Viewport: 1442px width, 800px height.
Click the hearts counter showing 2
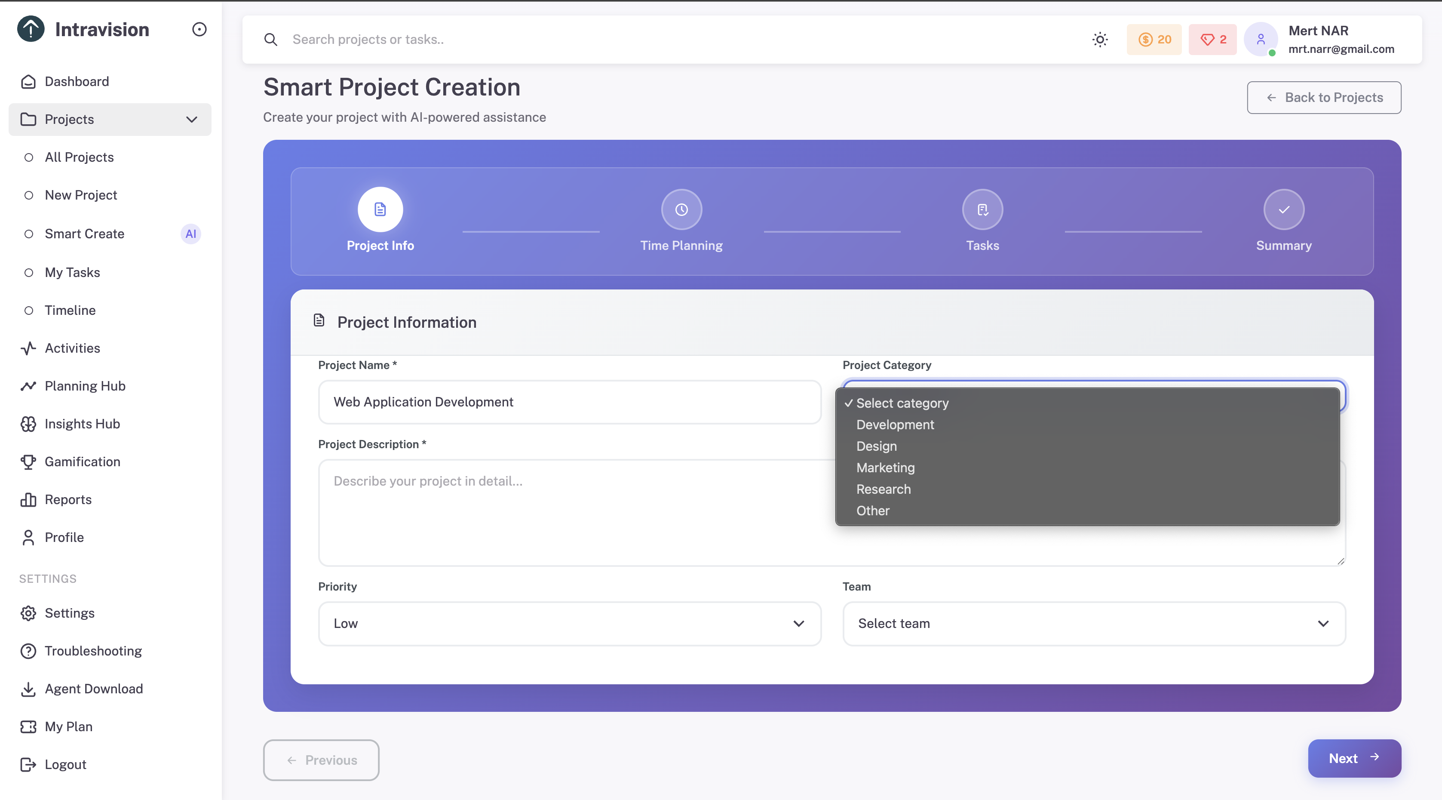[1212, 39]
